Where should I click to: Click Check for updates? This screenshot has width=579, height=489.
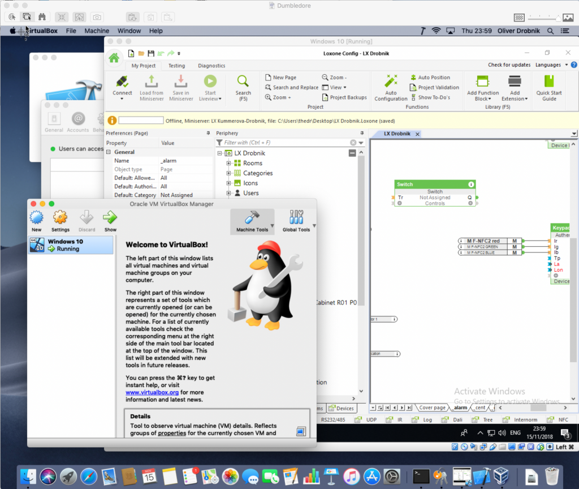pyautogui.click(x=509, y=65)
